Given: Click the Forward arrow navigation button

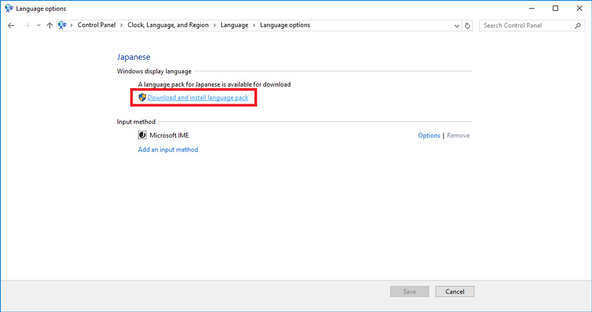Looking at the screenshot, I should 26,26.
